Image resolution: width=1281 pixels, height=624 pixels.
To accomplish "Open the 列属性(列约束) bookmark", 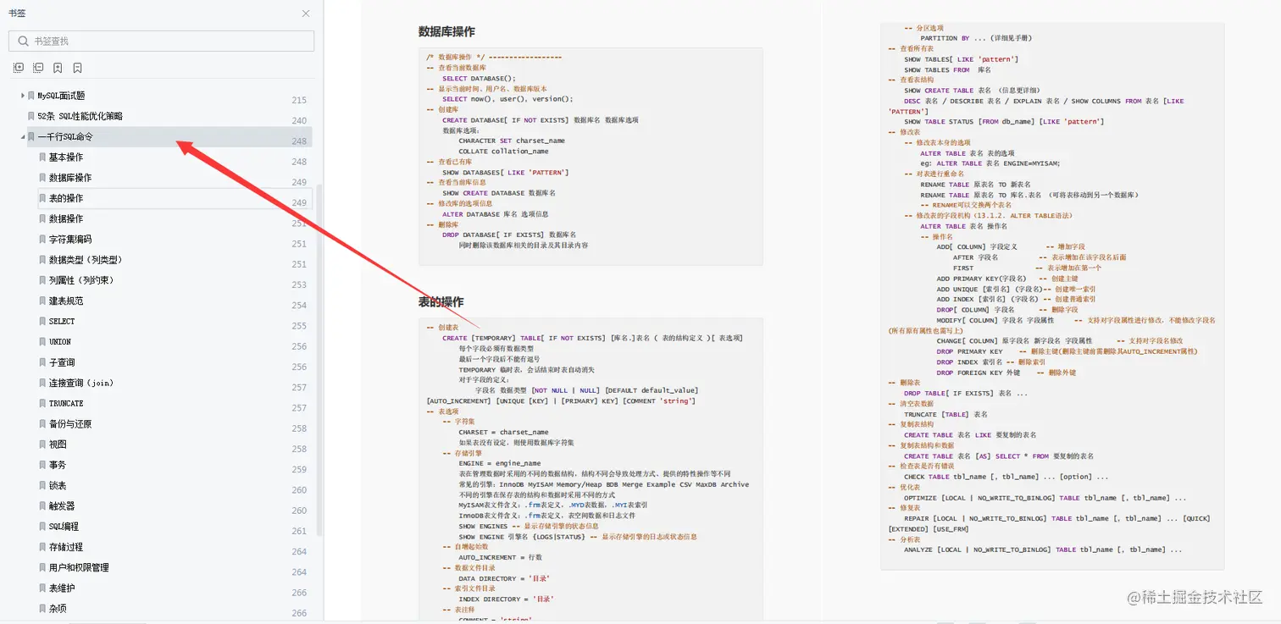I will 81,280.
